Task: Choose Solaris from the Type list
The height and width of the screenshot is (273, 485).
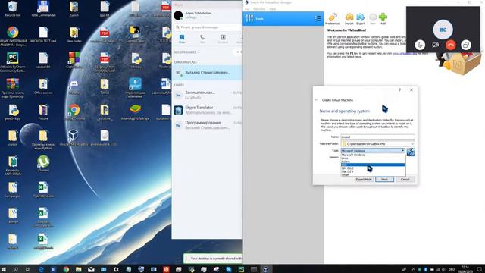Action: pyautogui.click(x=373, y=162)
